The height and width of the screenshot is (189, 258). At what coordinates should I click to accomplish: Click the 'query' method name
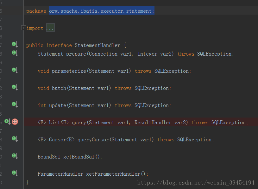coord(79,123)
